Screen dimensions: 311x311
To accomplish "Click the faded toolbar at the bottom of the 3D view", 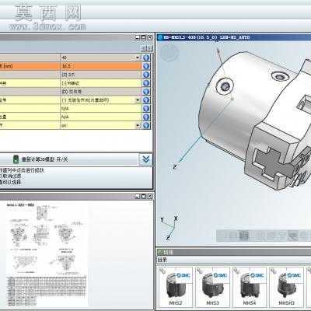I will point(263,236).
